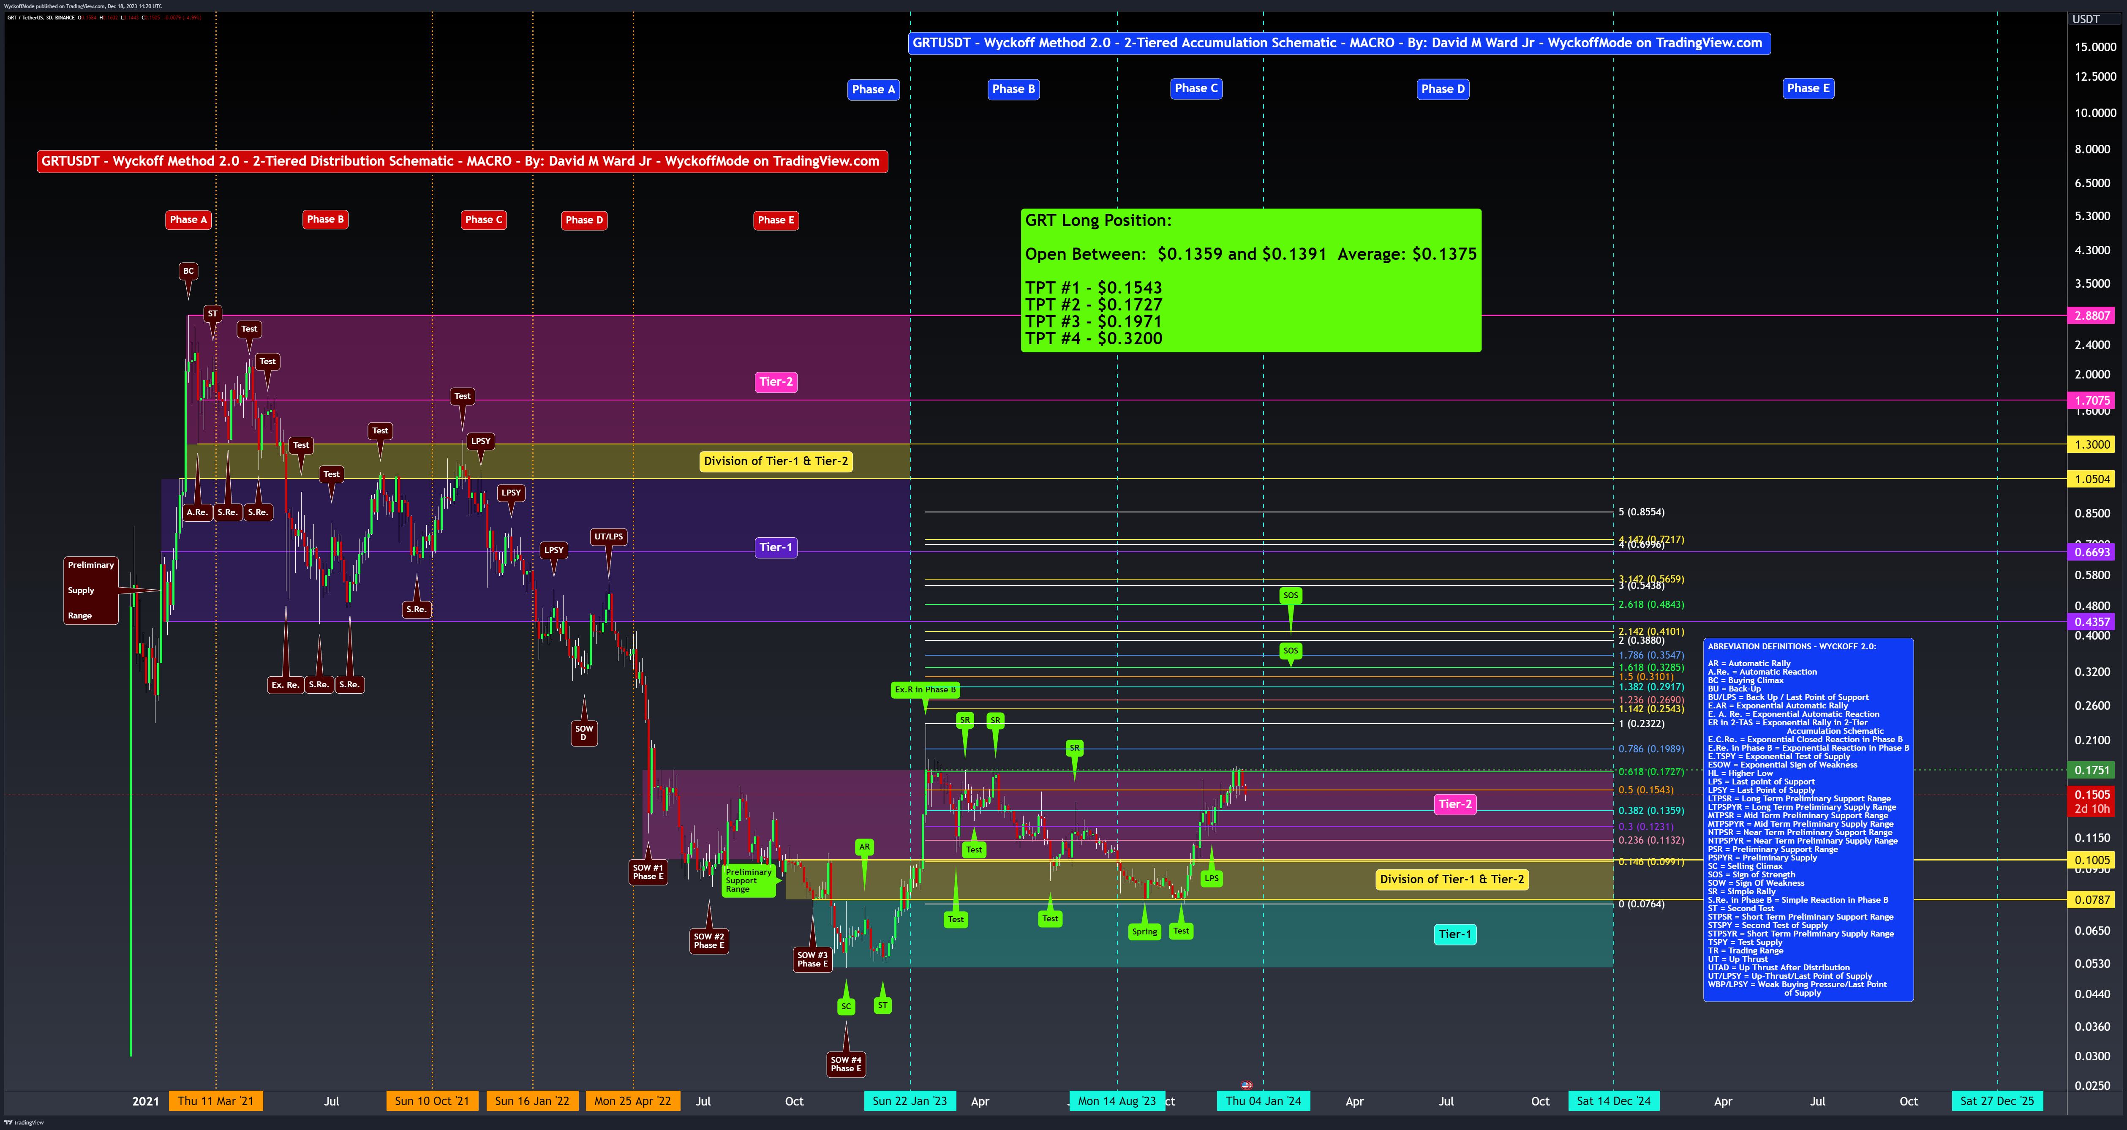Click the Sun 22 Jan '23 date marker
The height and width of the screenshot is (1130, 2127).
click(x=910, y=1101)
